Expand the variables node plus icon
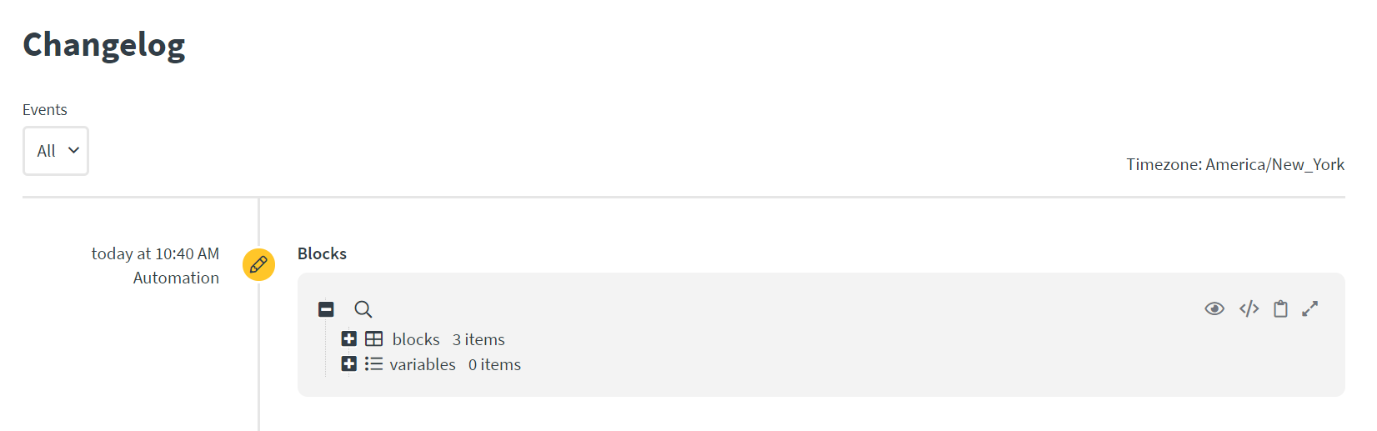The height and width of the screenshot is (431, 1377). pyautogui.click(x=349, y=363)
